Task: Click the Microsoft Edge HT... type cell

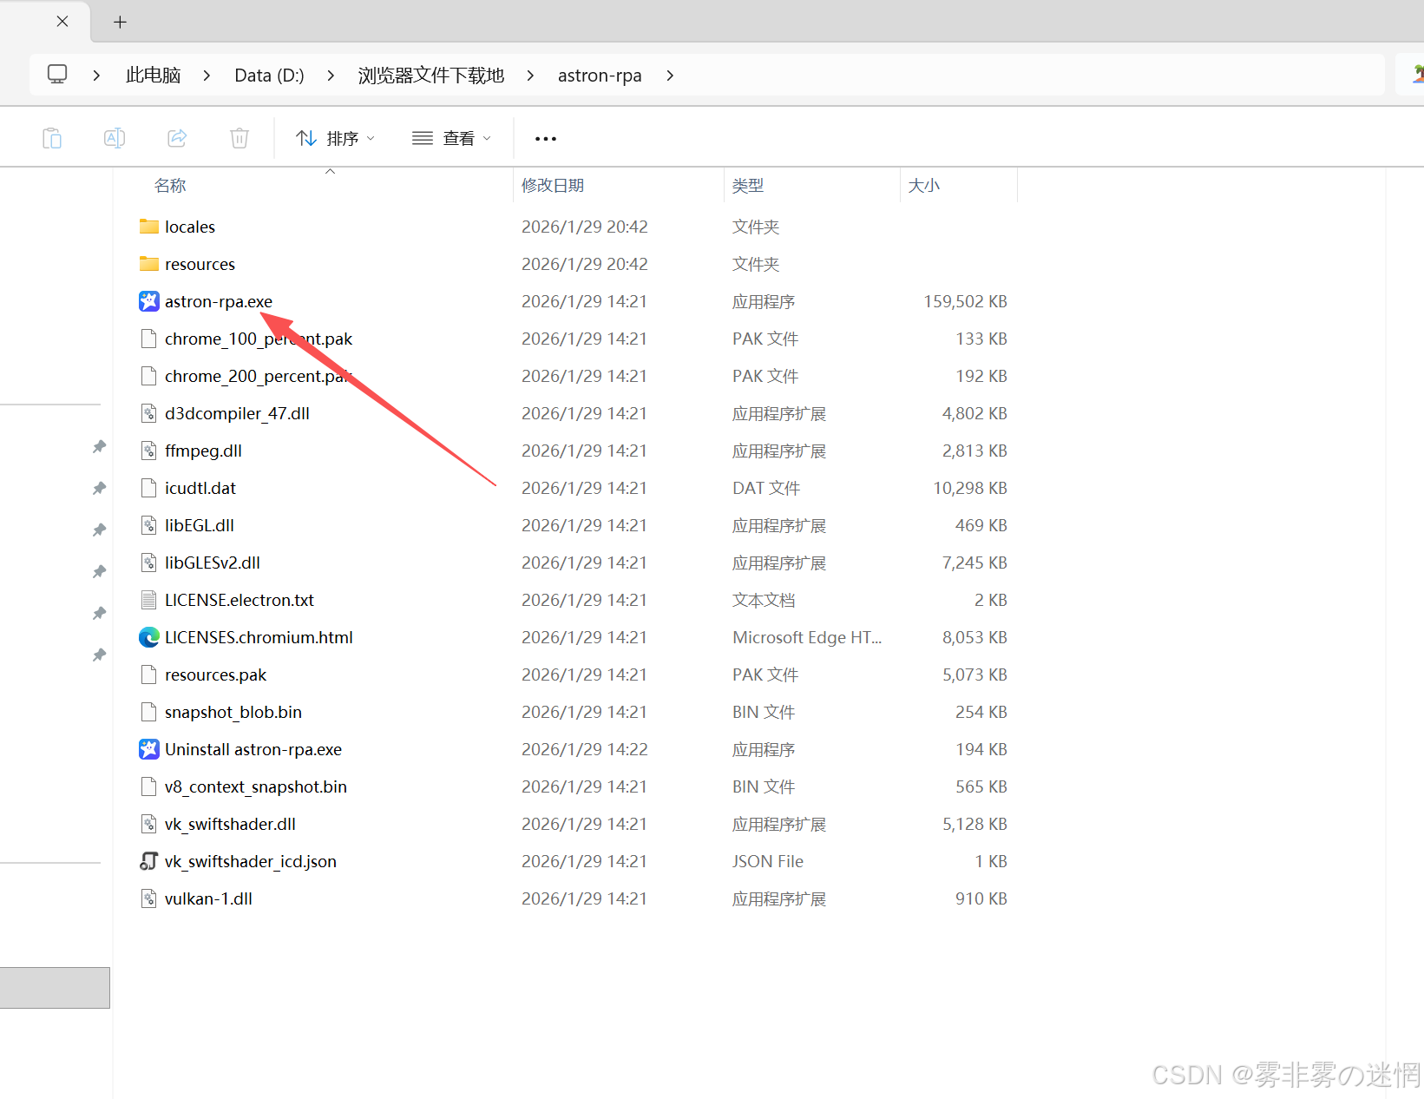Action: point(807,637)
